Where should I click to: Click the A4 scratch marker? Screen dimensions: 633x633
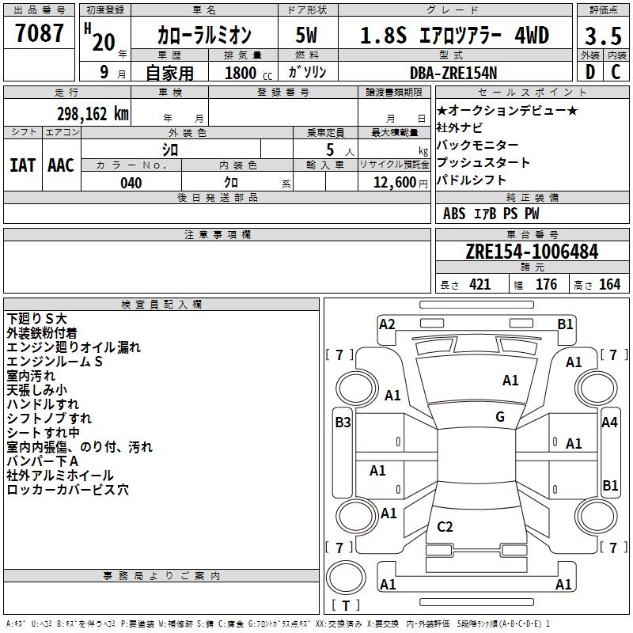[609, 423]
